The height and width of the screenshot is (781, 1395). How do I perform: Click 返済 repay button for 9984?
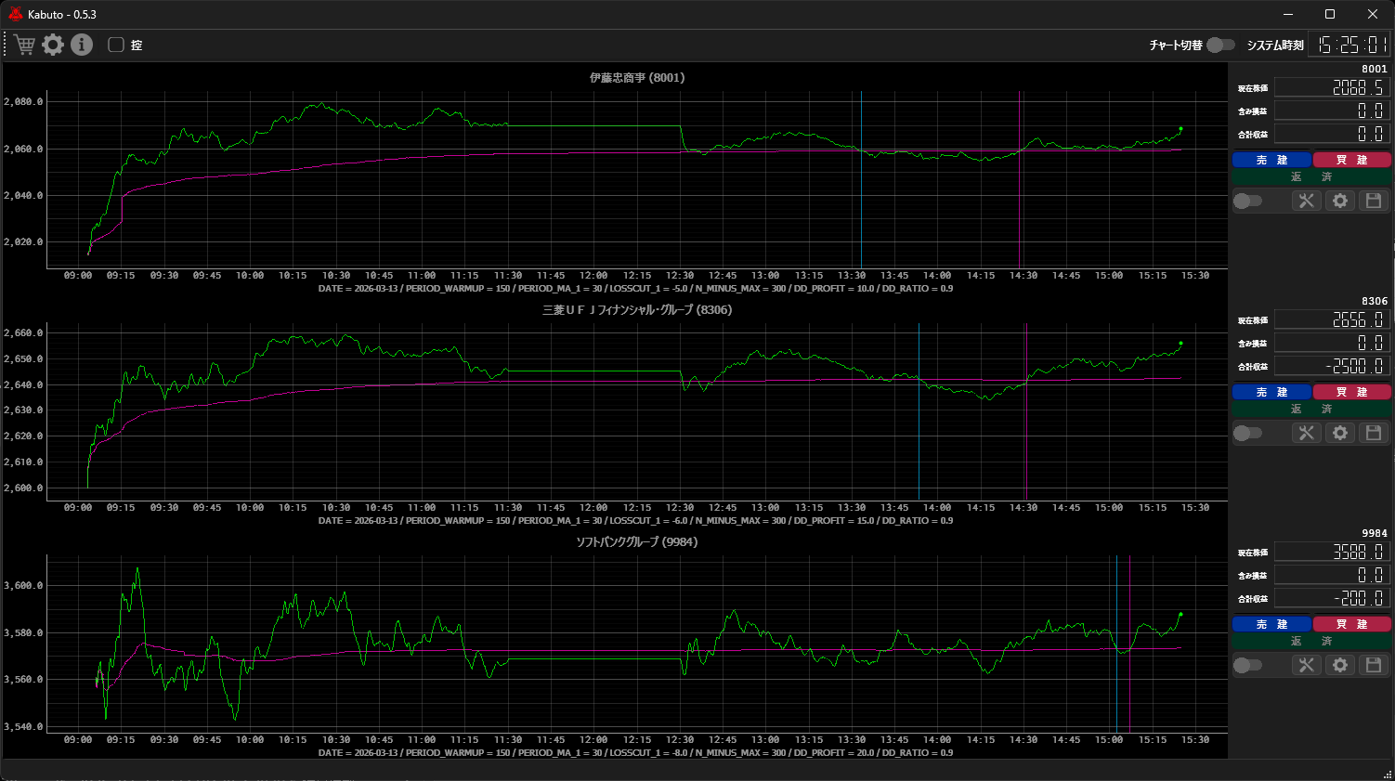tap(1311, 641)
